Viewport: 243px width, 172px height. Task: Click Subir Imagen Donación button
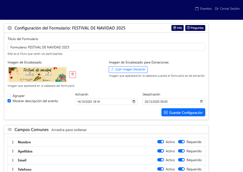(128, 69)
